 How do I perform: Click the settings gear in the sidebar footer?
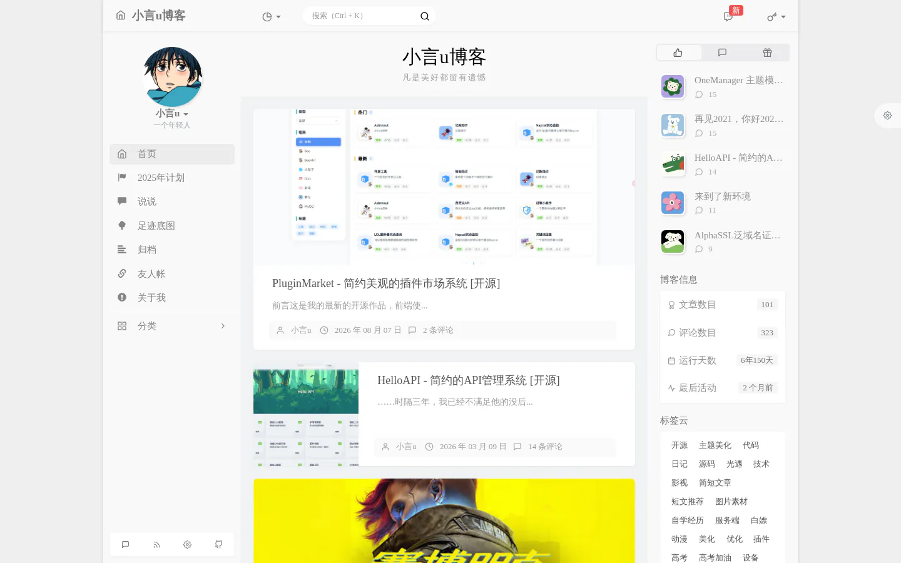188,545
